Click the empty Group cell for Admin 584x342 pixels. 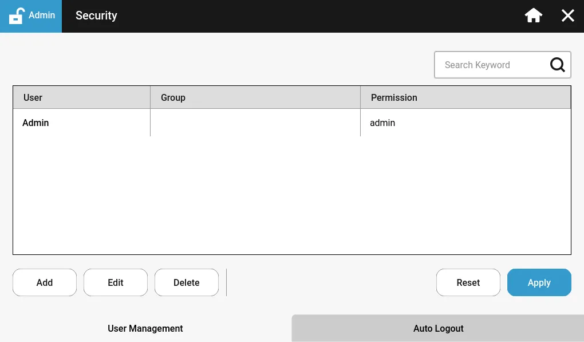click(x=255, y=123)
